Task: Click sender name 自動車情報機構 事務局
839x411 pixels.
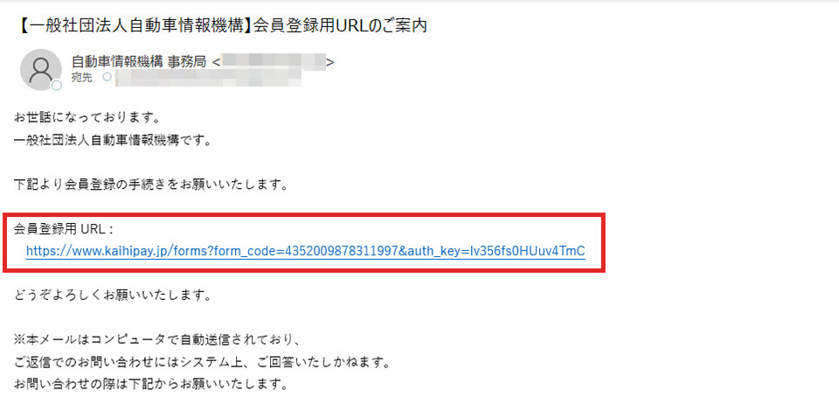Action: [139, 62]
